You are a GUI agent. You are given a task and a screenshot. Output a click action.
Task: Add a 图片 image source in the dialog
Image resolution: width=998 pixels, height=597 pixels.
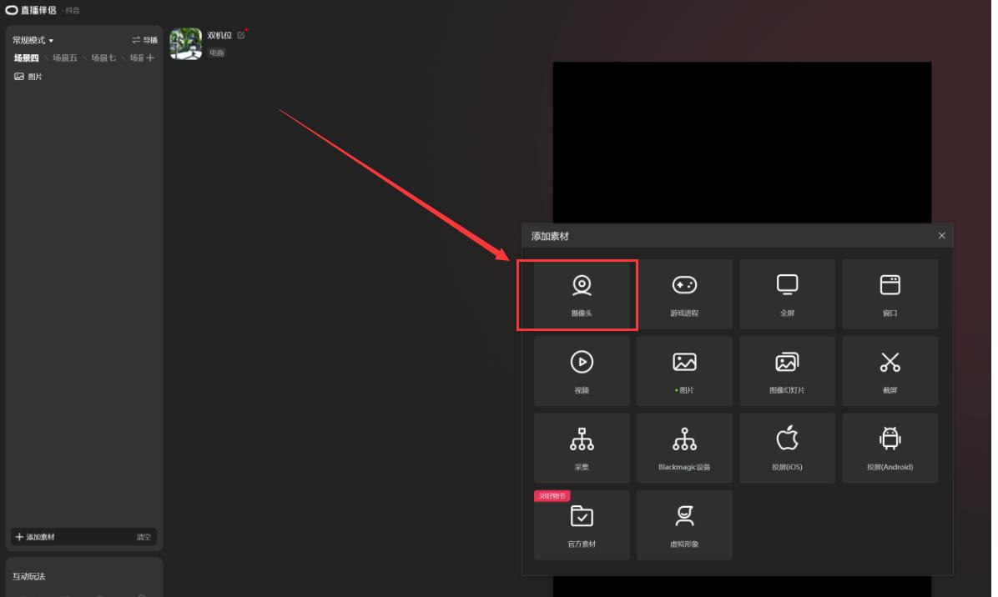684,371
